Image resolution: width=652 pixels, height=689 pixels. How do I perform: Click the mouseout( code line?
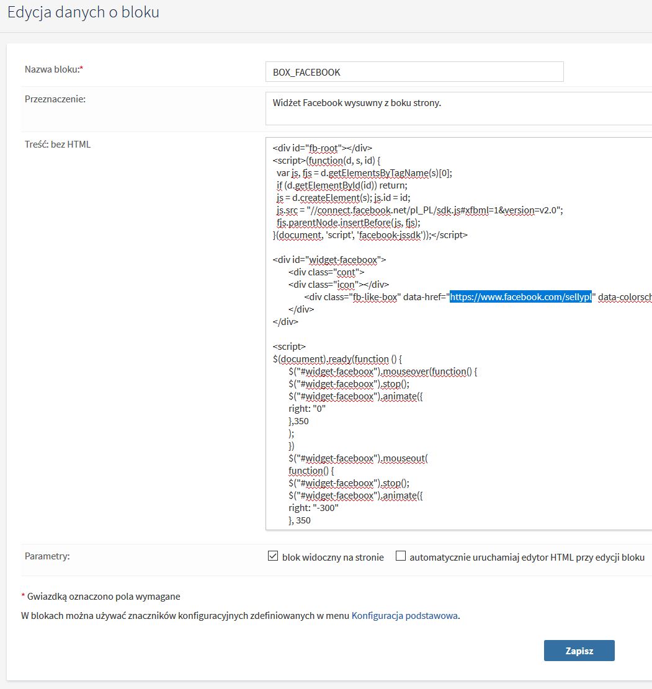point(358,458)
